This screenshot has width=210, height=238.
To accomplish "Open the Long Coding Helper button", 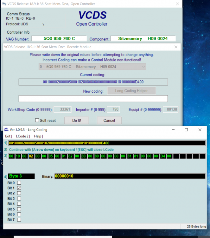I will click(131, 91).
